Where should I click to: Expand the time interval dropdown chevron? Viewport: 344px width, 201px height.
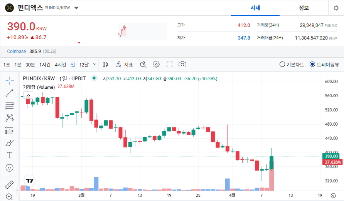tap(94, 64)
